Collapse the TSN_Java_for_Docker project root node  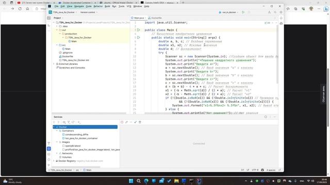(x=54, y=23)
